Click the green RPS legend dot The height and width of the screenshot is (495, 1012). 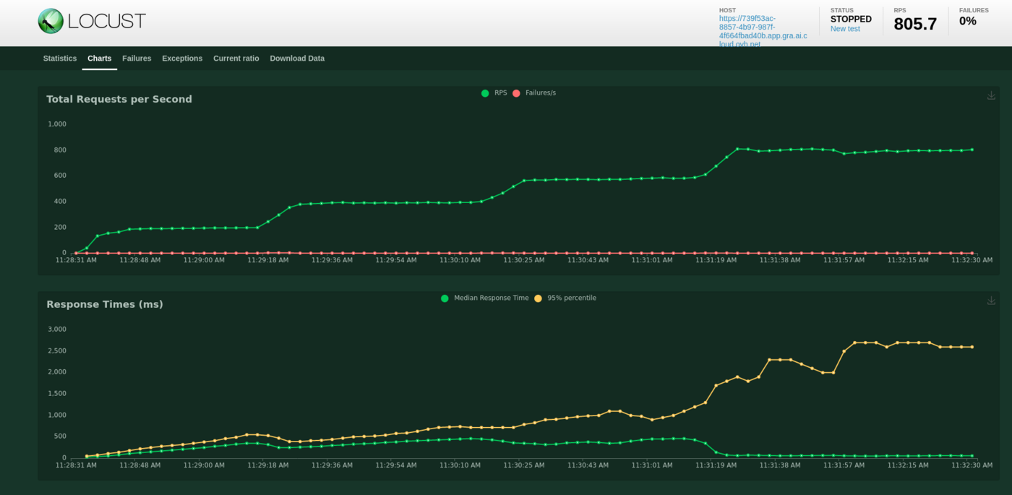pyautogui.click(x=485, y=93)
